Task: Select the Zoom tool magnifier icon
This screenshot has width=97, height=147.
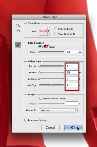Action: (x=18, y=25)
